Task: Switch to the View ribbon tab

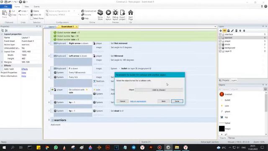Action: pos(27,7)
